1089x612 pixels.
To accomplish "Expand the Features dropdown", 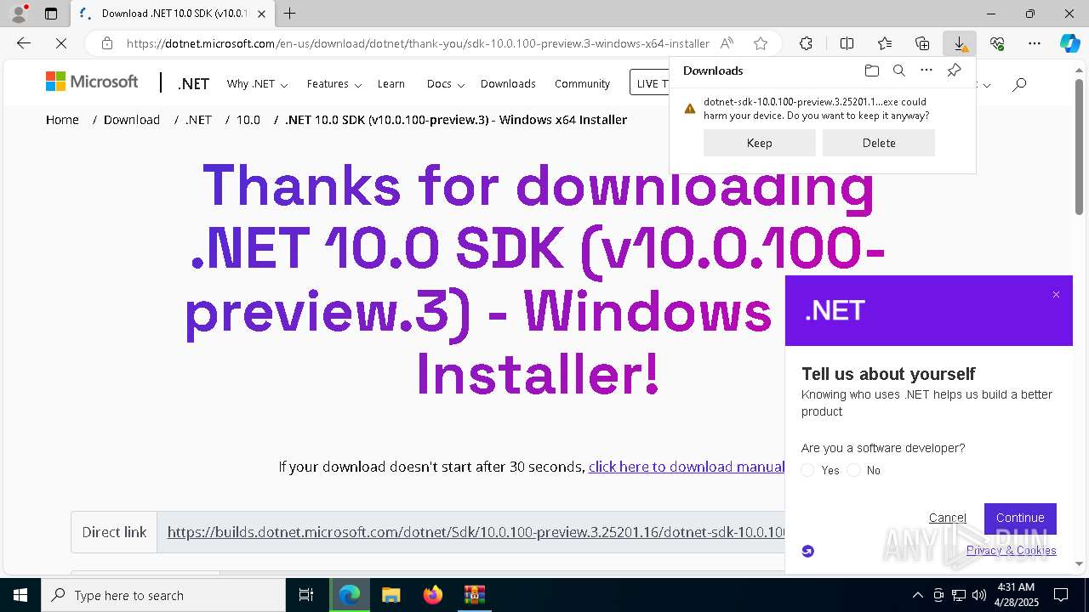I will click(334, 84).
